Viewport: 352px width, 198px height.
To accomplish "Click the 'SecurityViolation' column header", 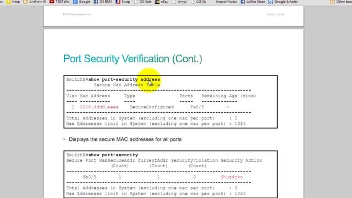I will (194, 161).
